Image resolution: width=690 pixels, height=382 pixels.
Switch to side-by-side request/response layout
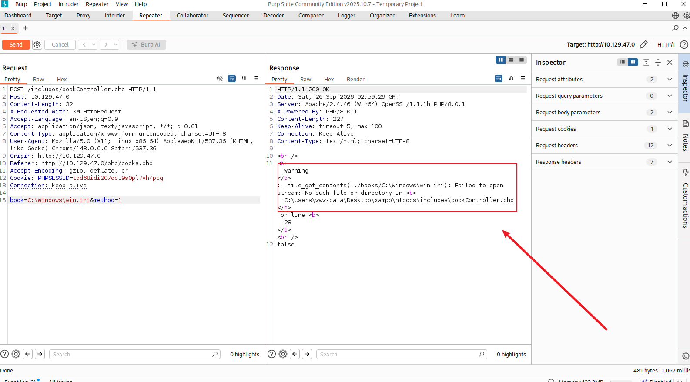501,60
